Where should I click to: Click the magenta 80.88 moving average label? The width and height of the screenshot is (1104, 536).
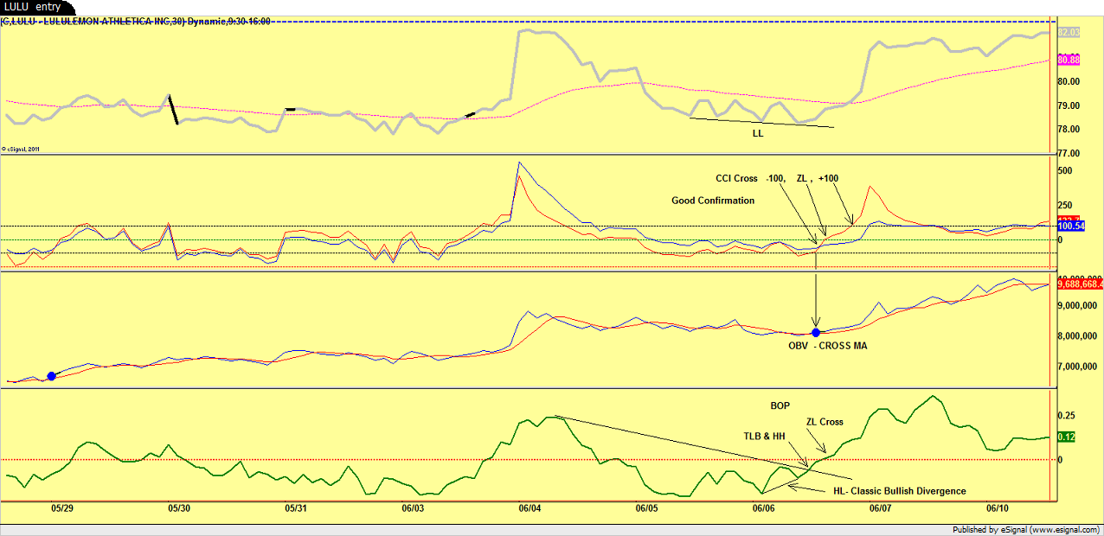pos(1069,60)
